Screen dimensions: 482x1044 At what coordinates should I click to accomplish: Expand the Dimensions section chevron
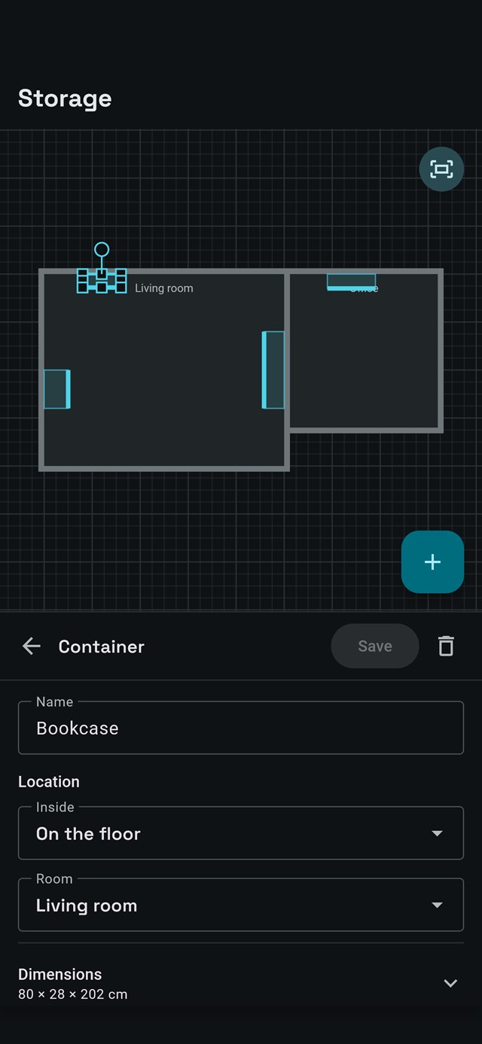point(450,983)
